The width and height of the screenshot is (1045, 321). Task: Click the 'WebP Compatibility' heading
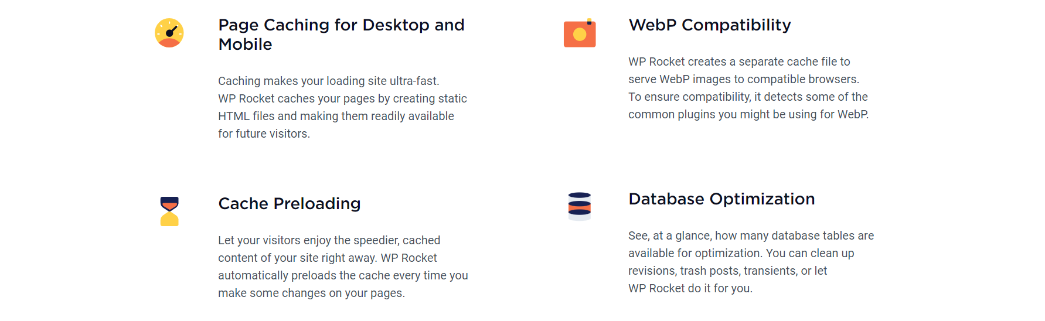pyautogui.click(x=709, y=25)
